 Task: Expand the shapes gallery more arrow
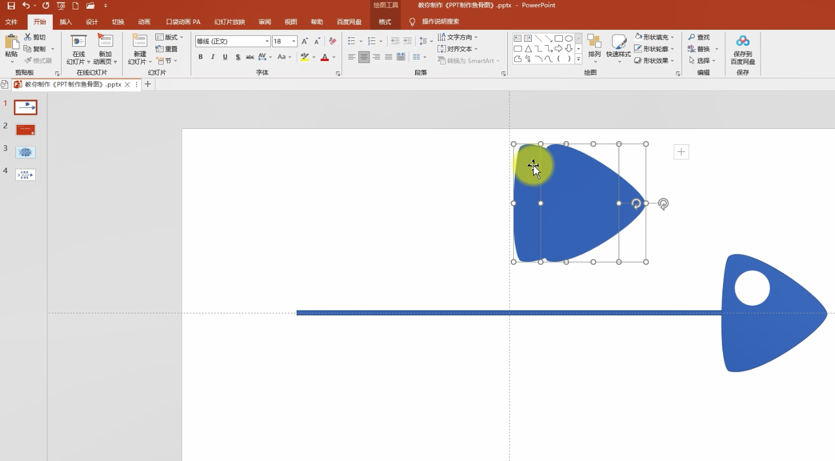[x=578, y=59]
